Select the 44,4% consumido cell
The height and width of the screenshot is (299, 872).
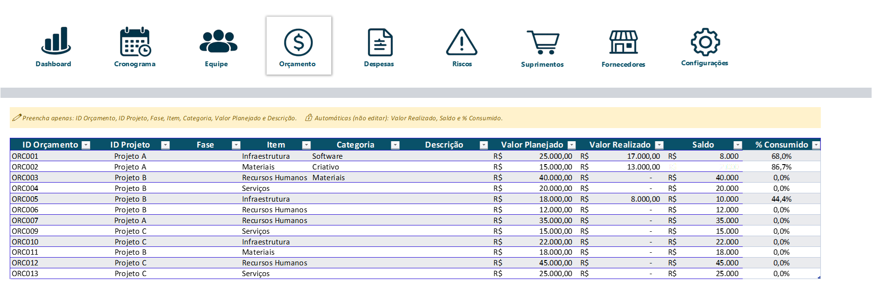[x=781, y=199]
